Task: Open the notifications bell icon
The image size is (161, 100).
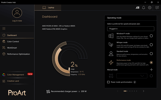Action: coord(144,7)
